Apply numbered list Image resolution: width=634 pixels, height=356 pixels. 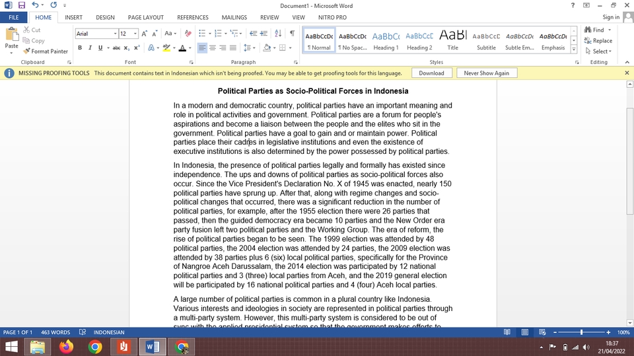(218, 34)
